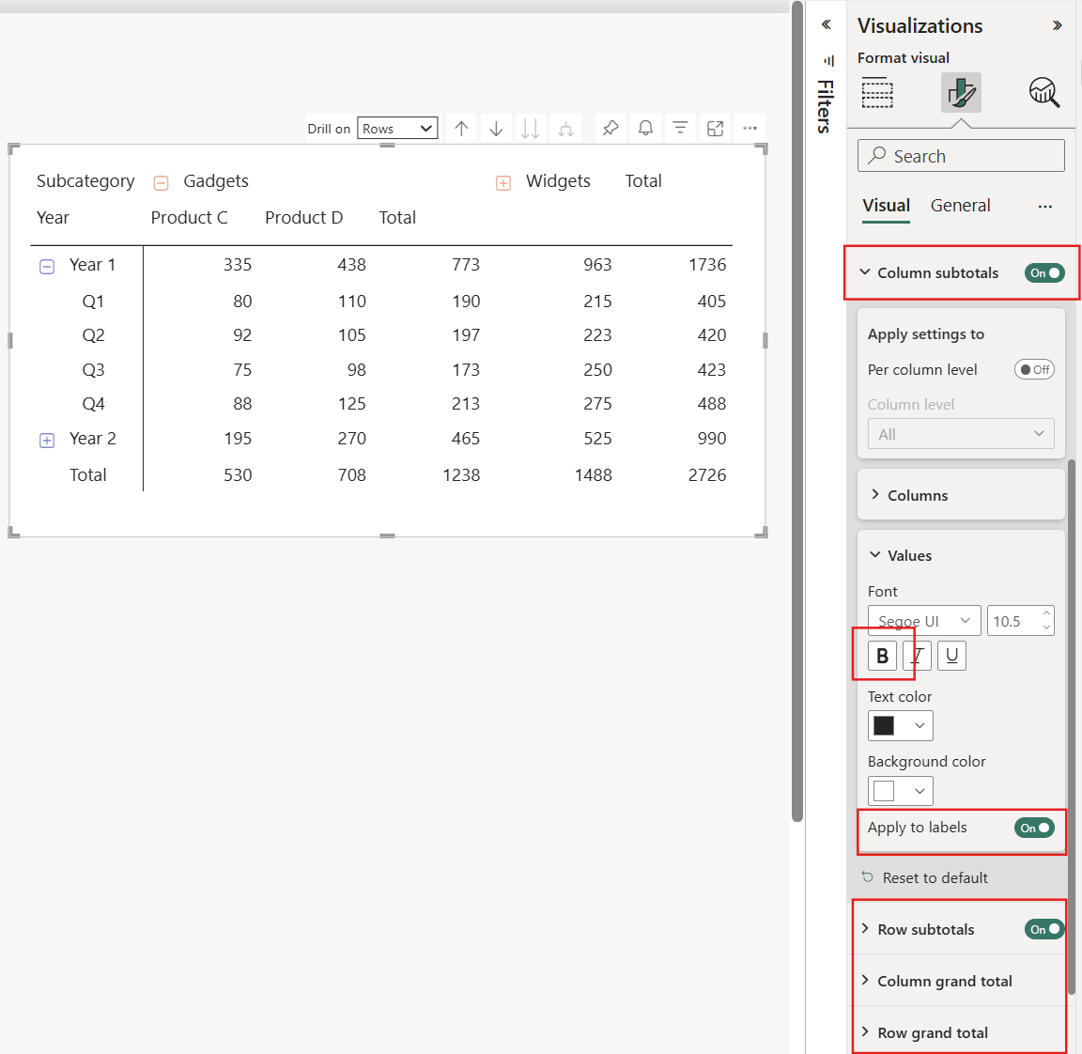The height and width of the screenshot is (1054, 1082).
Task: Click the Filters pane chart icon
Action: [828, 61]
